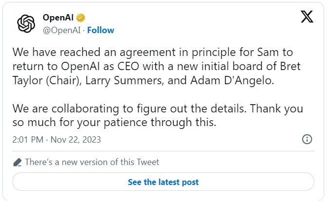This screenshot has height=202, width=328.
Task: Open the tweet info circle icon
Action: pos(307,139)
